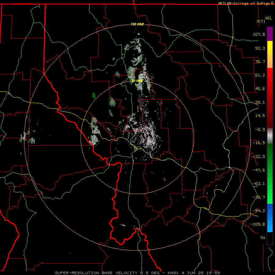Pick the purple segment of velocity scale
This screenshot has width=275, height=275.
click(270, 34)
